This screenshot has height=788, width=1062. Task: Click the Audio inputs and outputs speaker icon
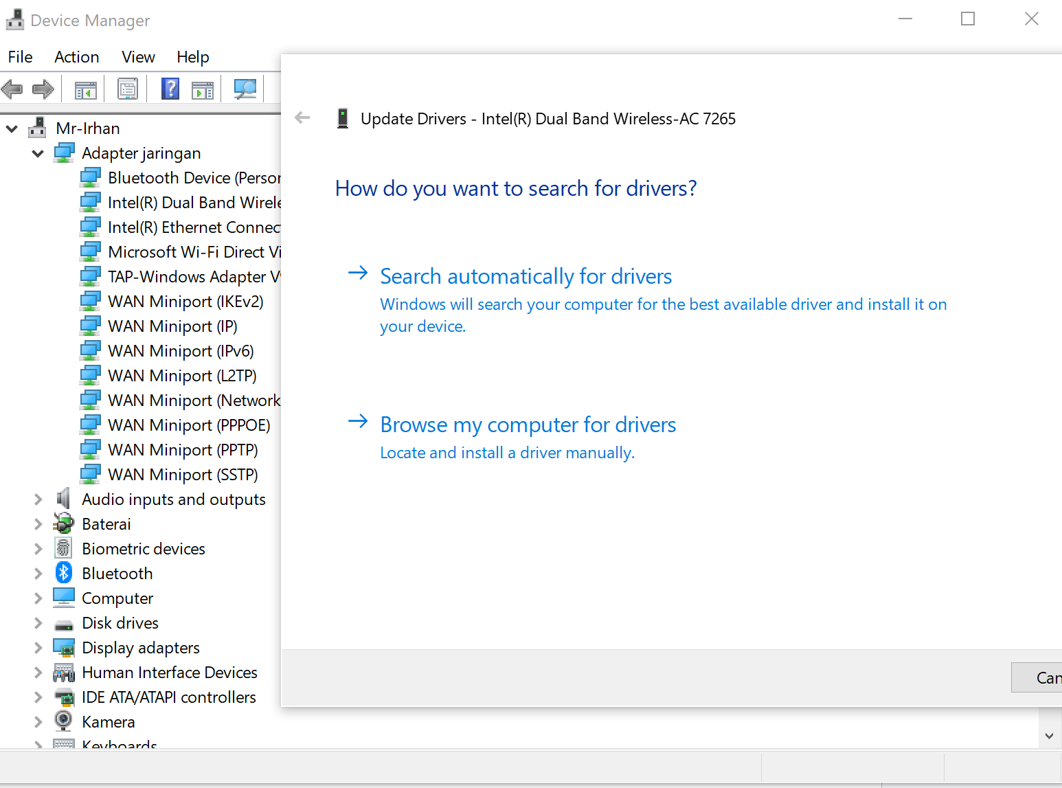point(64,499)
